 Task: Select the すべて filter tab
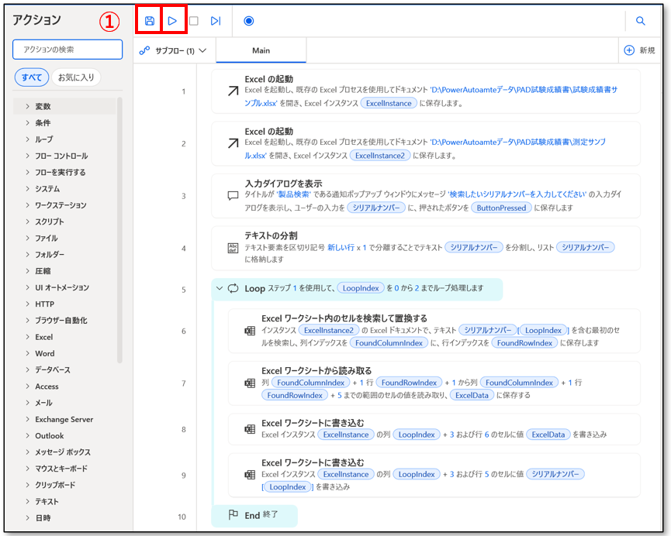coord(32,77)
